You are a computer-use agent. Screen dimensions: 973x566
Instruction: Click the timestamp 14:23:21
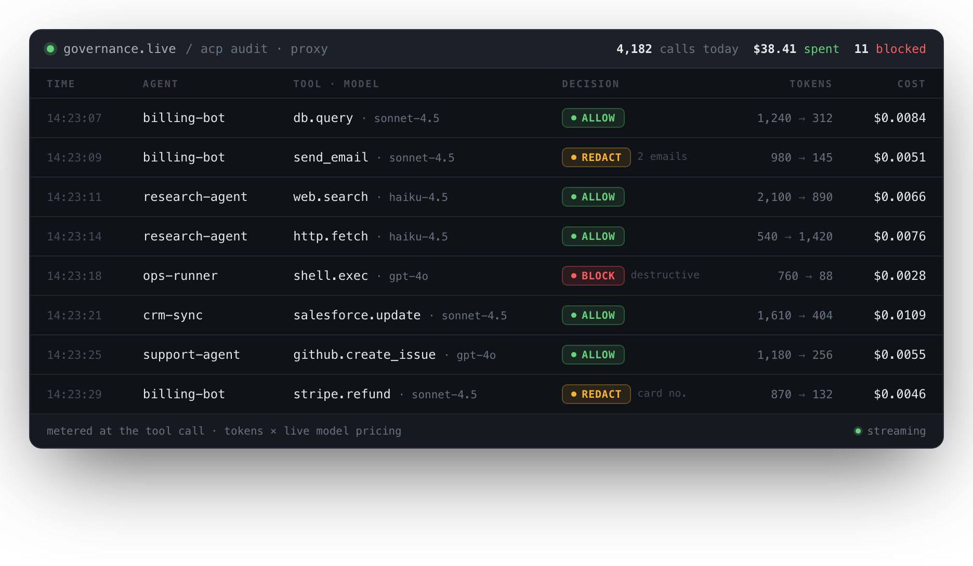pyautogui.click(x=74, y=316)
